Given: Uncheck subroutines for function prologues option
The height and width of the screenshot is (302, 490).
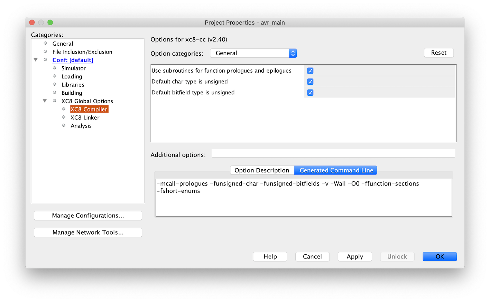Looking at the screenshot, I should 310,71.
